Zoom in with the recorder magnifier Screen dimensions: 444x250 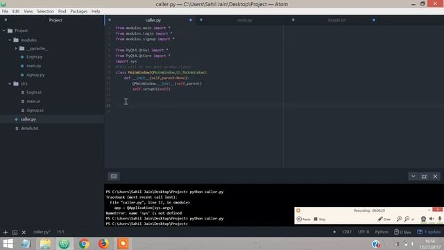(399, 219)
